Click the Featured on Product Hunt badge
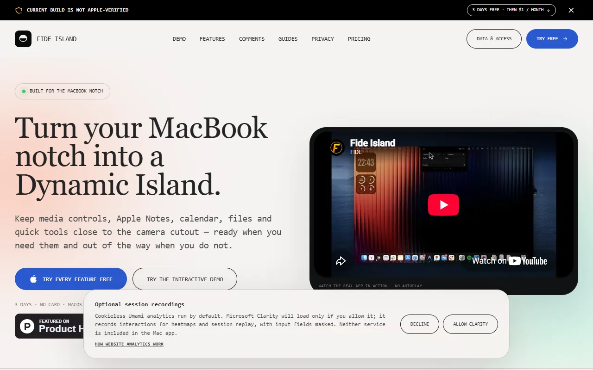This screenshot has width=593, height=370. (x=50, y=326)
